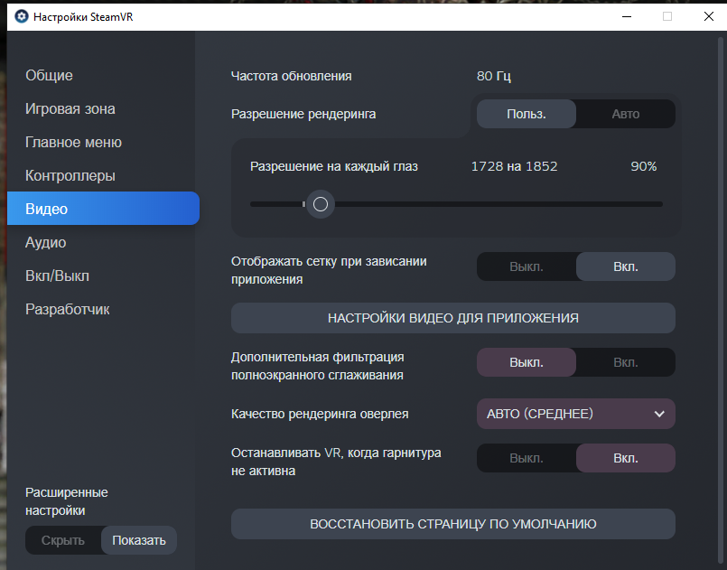
Task: Set pause VR when headset idle to Вкл.
Action: 626,458
